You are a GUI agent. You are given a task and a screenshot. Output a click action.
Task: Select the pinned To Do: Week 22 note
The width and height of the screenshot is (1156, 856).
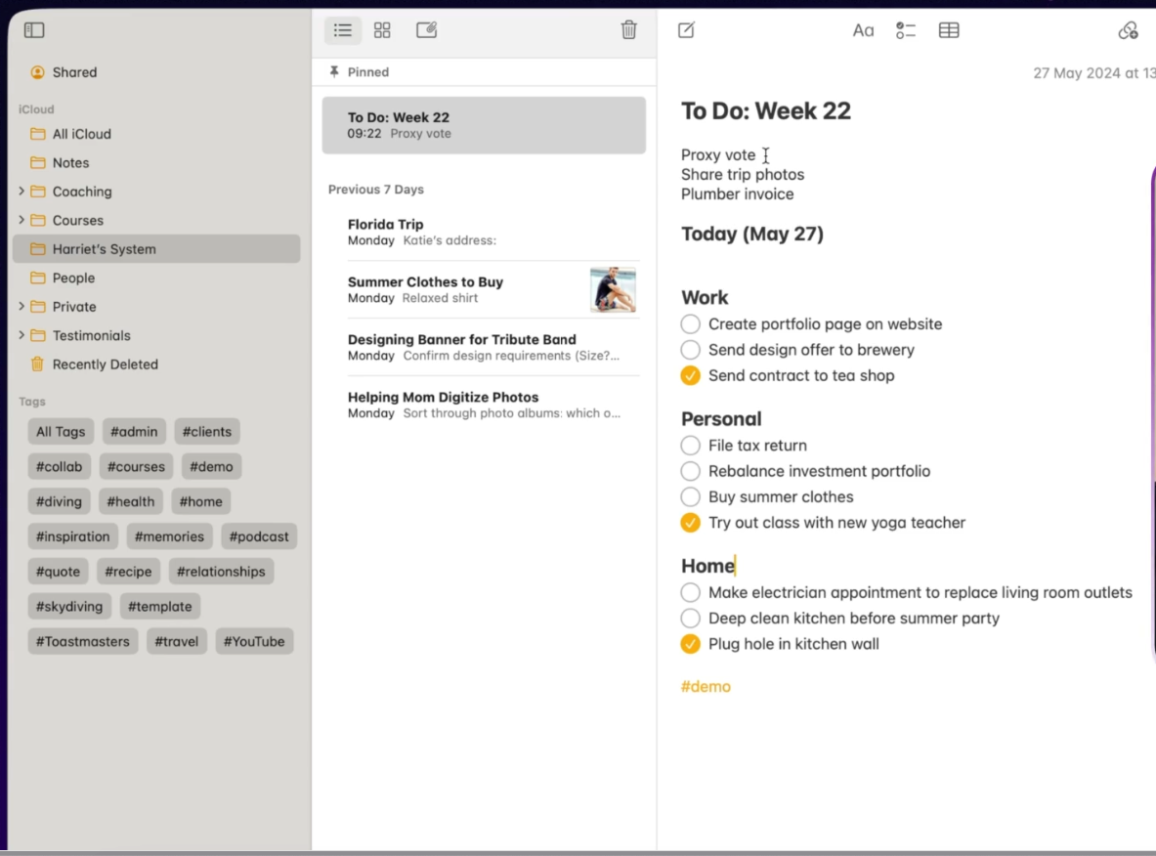coord(485,125)
